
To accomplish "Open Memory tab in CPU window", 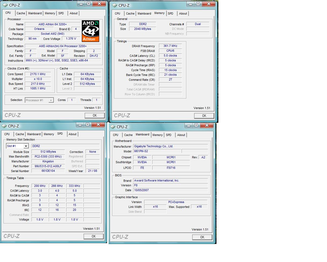I will 50,13.
